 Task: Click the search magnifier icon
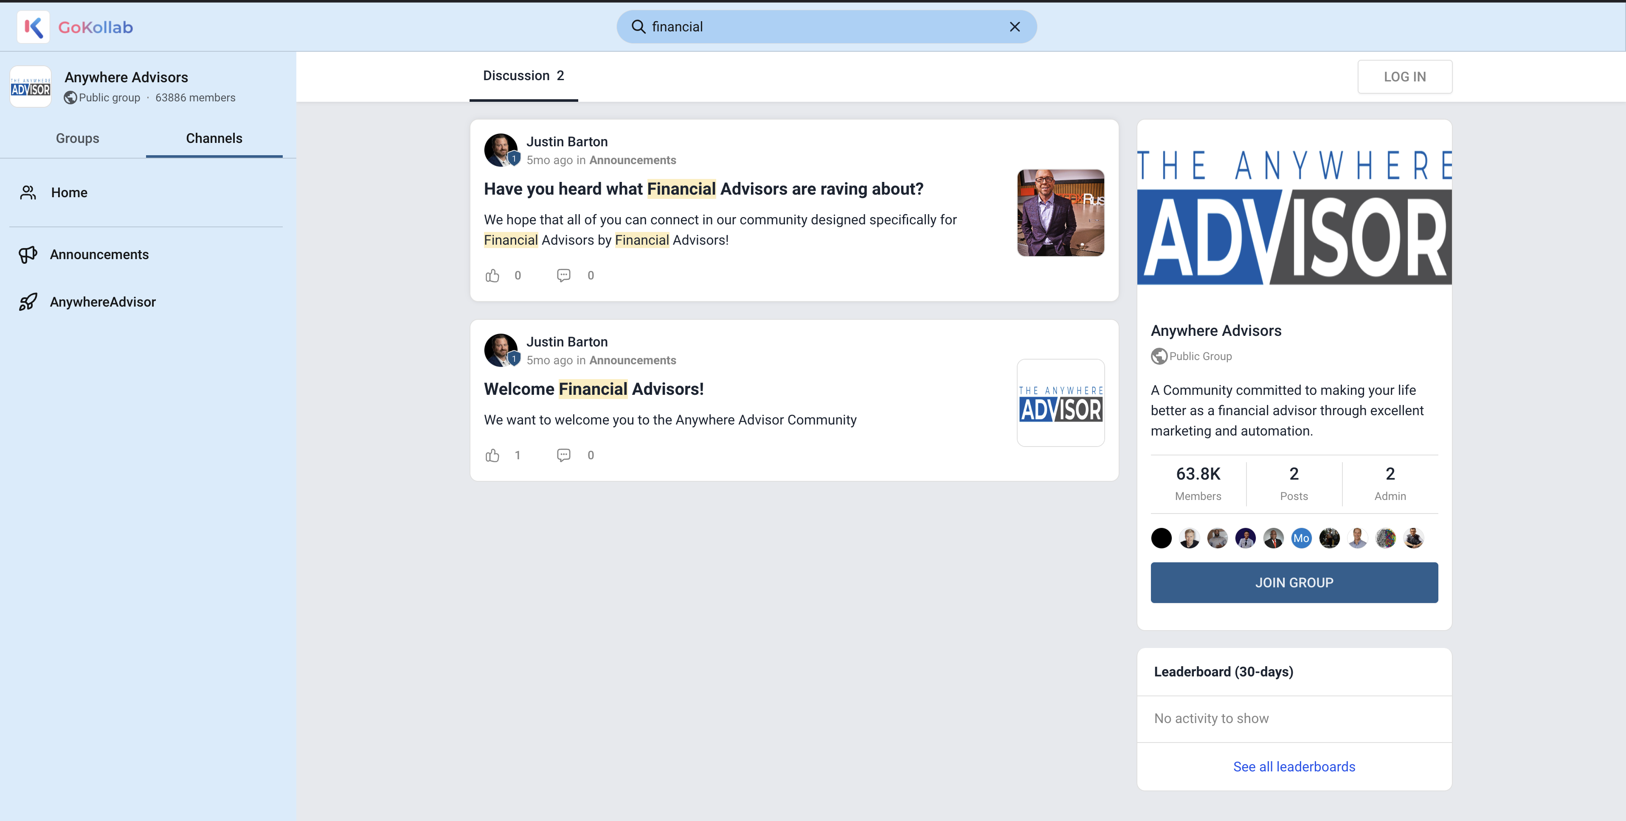[x=638, y=27]
